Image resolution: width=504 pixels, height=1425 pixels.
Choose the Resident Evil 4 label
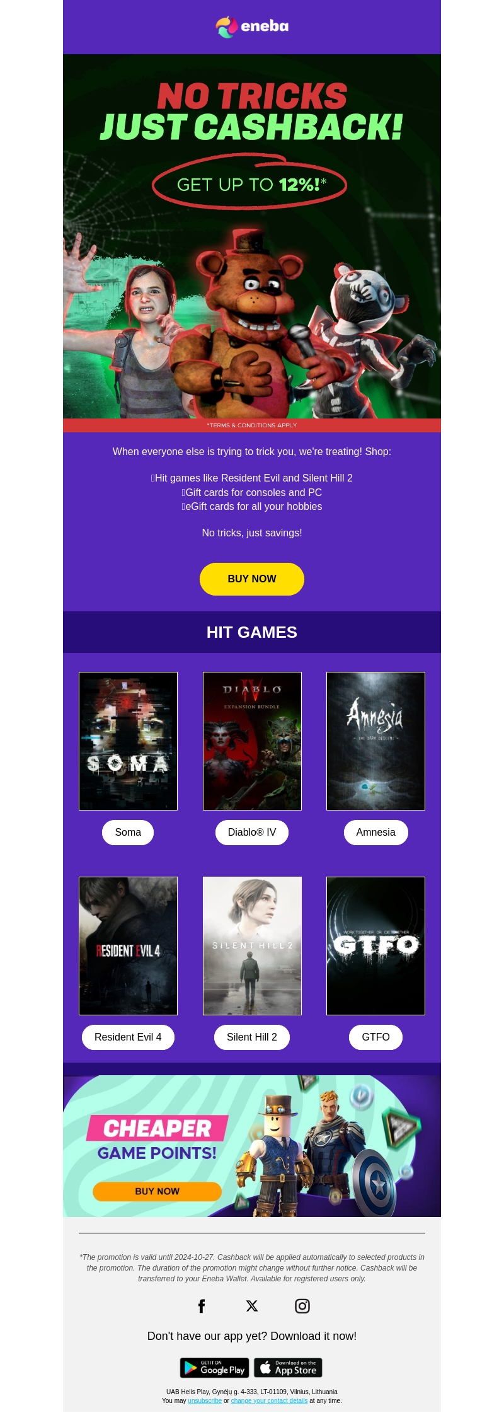[128, 1037]
